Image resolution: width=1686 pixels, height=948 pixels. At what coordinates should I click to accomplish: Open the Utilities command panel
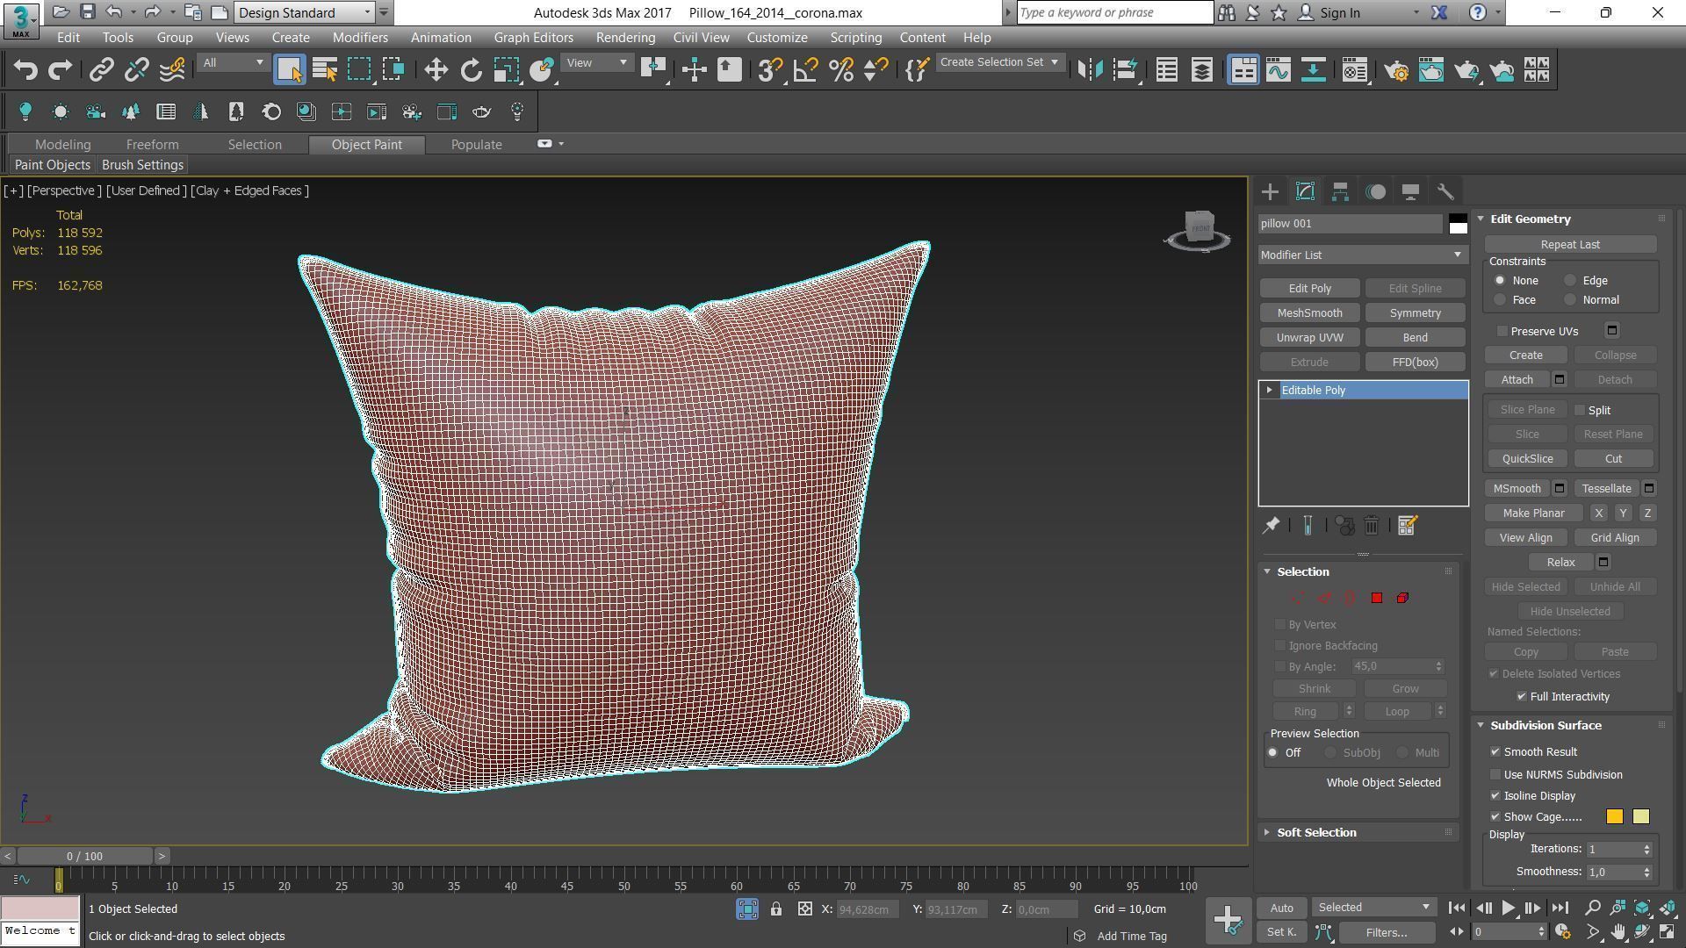[1445, 191]
